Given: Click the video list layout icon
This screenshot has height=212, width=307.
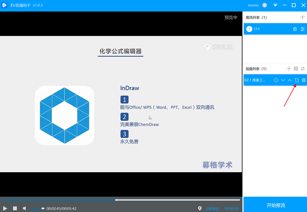Looking at the screenshot, I should 296,69.
